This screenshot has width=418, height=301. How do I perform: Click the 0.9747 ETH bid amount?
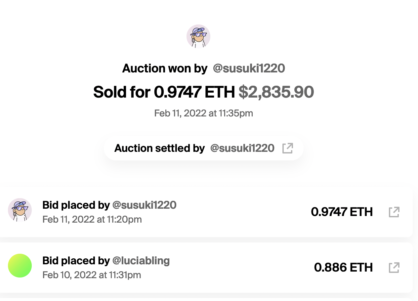(342, 212)
